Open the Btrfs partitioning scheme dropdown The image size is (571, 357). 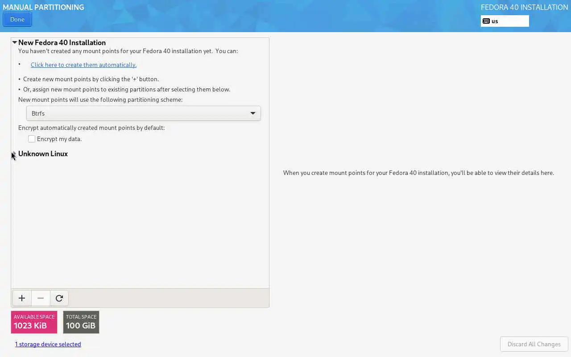tap(144, 113)
